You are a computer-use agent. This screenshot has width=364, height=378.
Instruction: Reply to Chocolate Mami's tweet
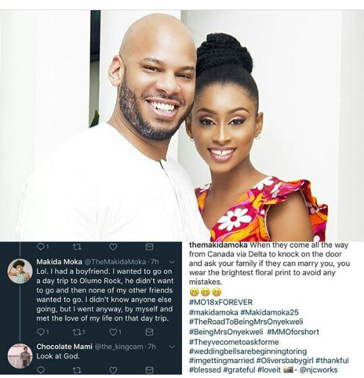(41, 370)
